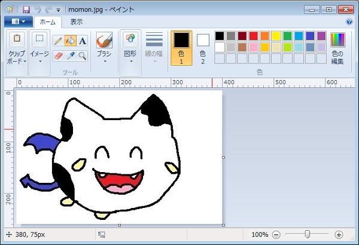The height and width of the screenshot is (245, 359).
Task: Click the canvas bottom-right corner resize handle
Action: tap(223, 225)
